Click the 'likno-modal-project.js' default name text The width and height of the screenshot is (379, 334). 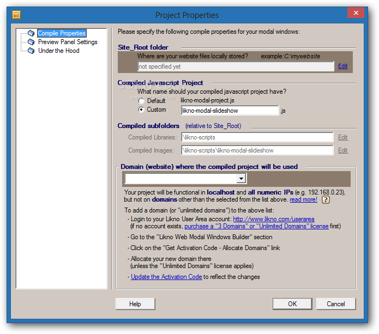207,100
